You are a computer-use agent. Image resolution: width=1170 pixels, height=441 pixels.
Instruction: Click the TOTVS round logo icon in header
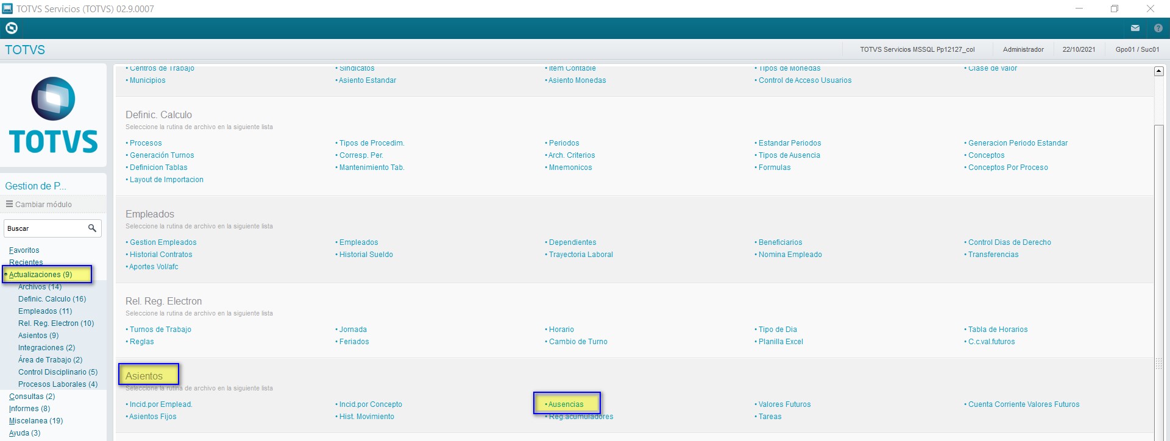(x=12, y=28)
